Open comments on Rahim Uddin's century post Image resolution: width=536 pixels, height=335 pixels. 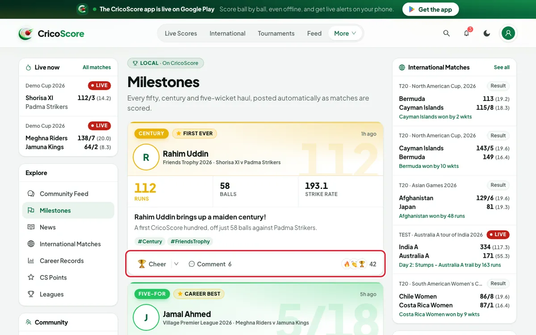pyautogui.click(x=210, y=264)
